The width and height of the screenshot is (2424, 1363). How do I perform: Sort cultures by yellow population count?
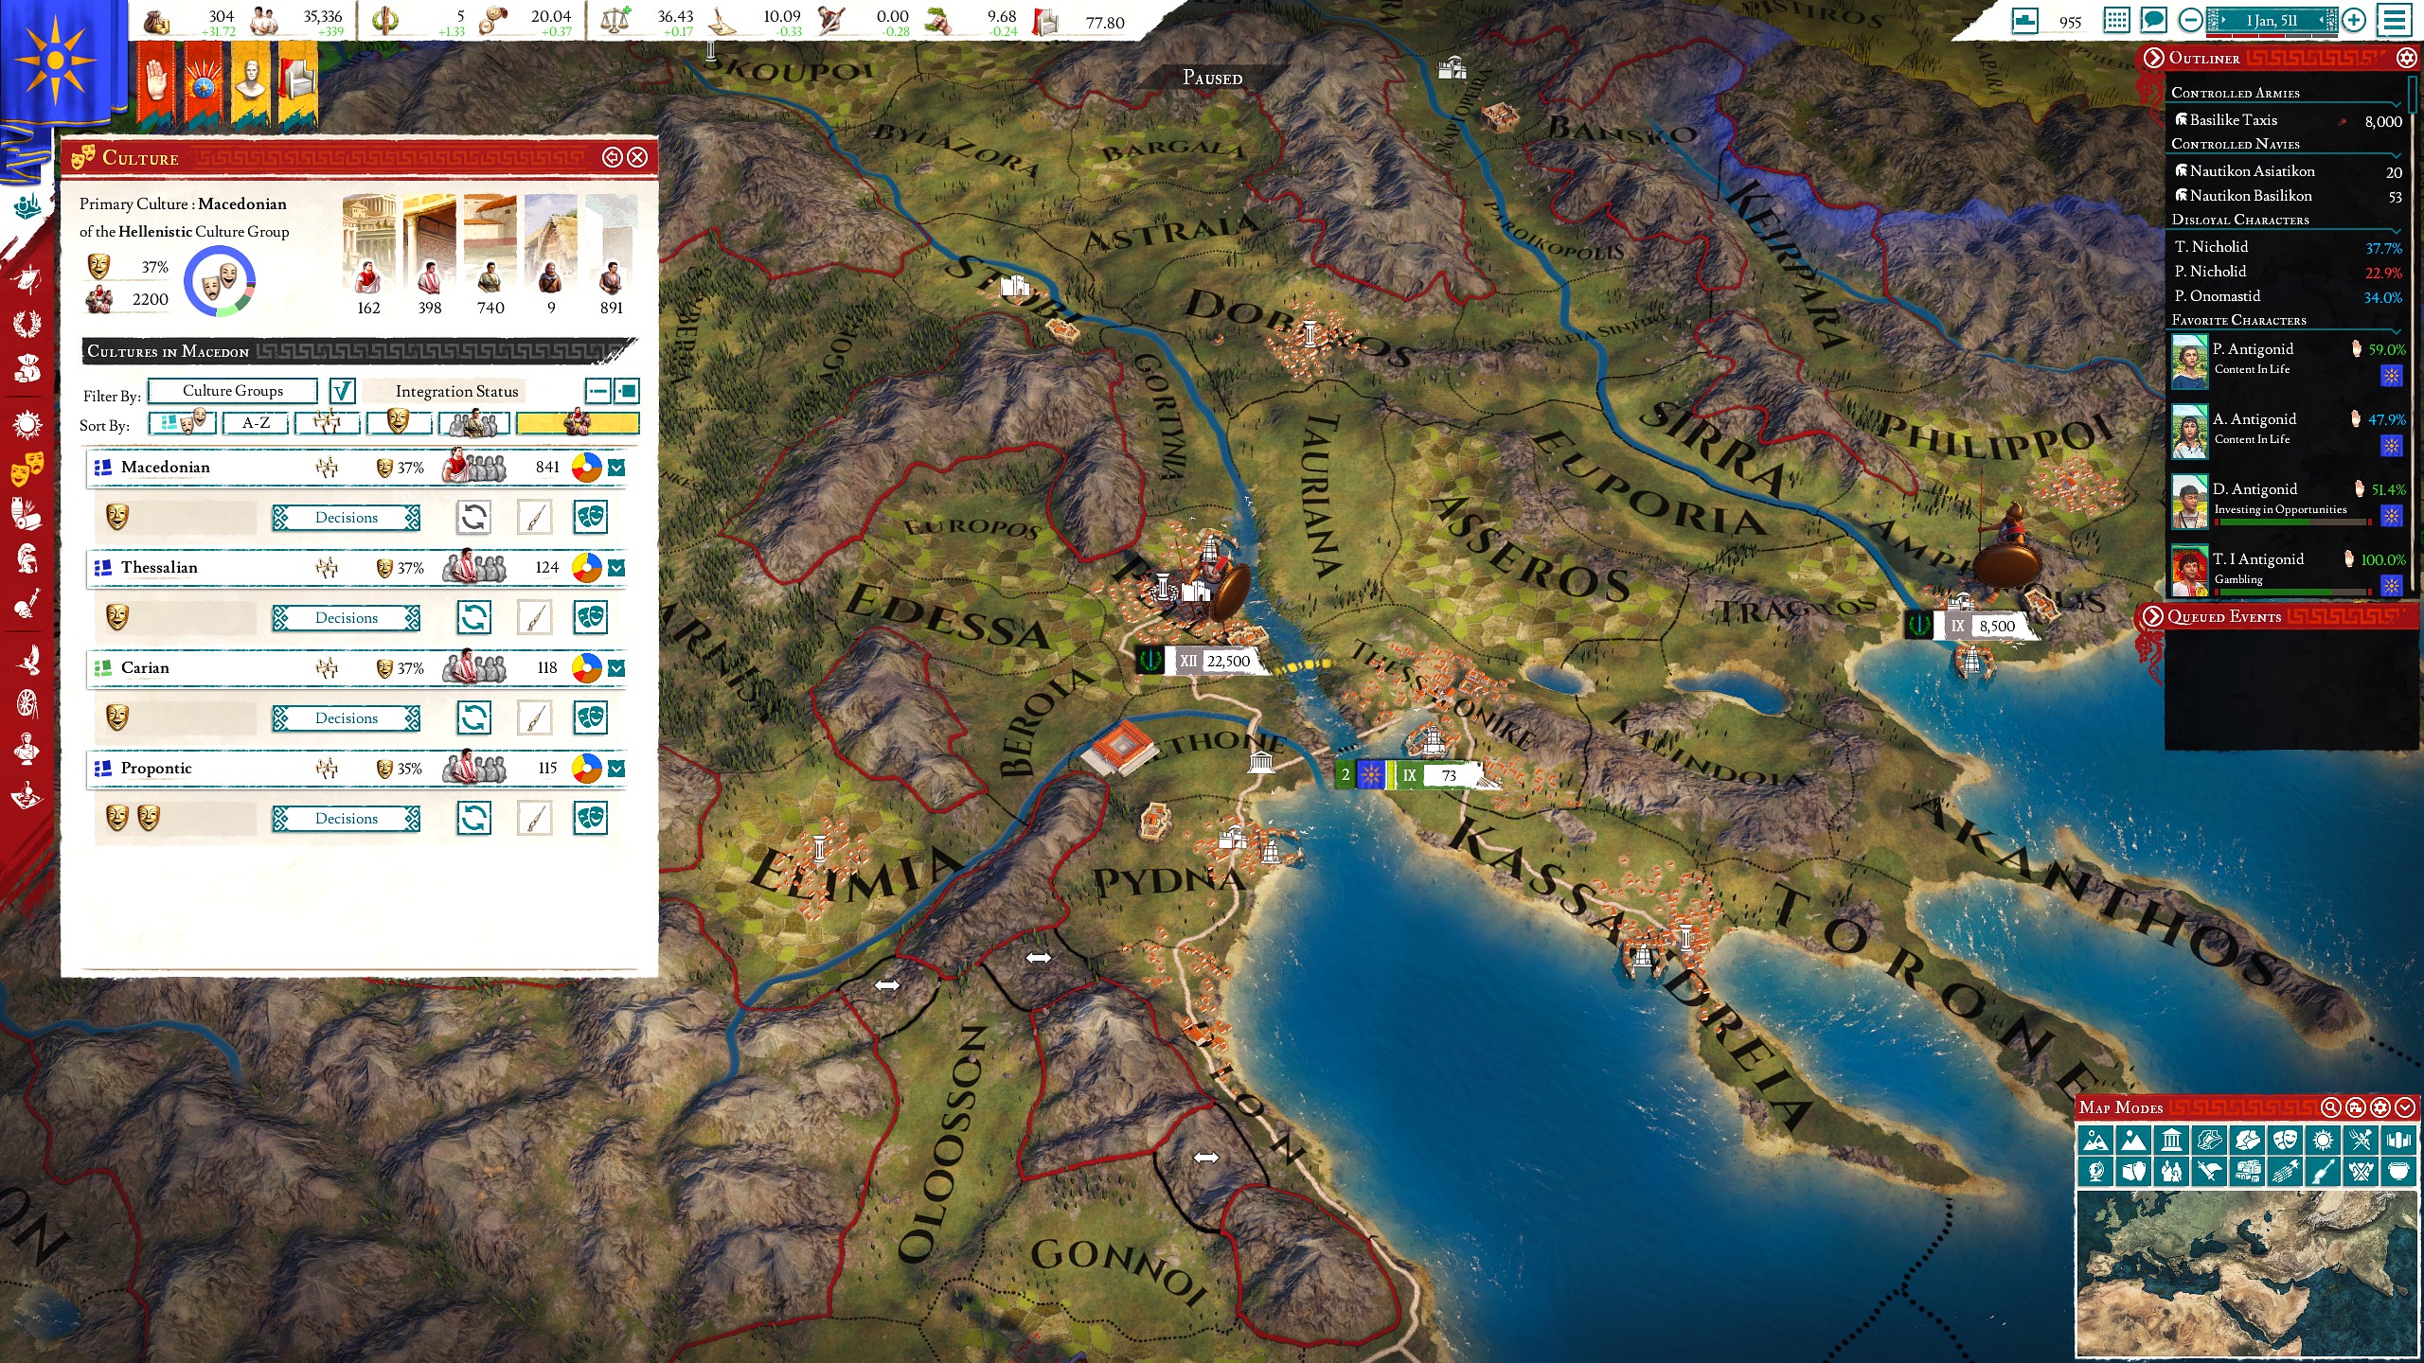(x=578, y=423)
